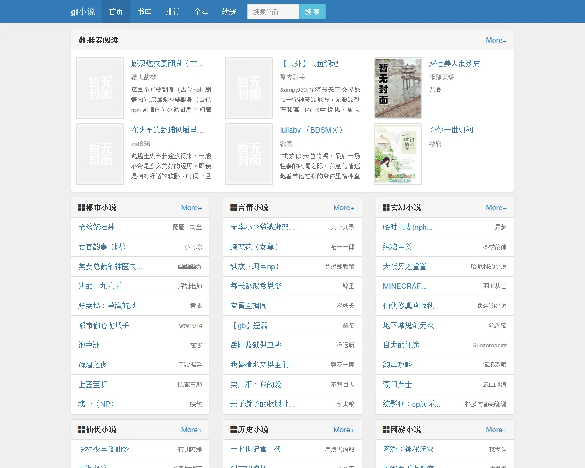Go to the 排行 ranking tab
This screenshot has height=468, width=585.
tap(172, 11)
